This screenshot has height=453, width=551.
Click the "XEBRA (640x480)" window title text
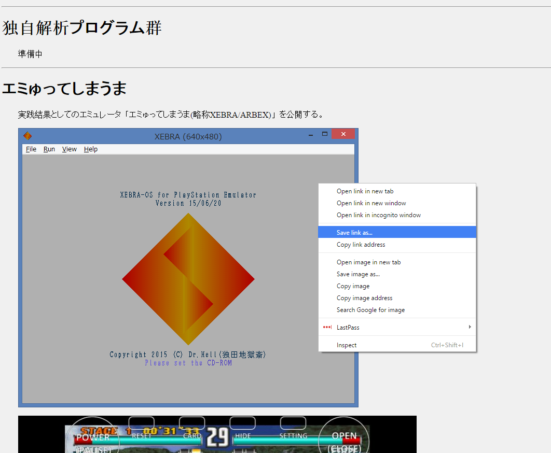click(188, 136)
